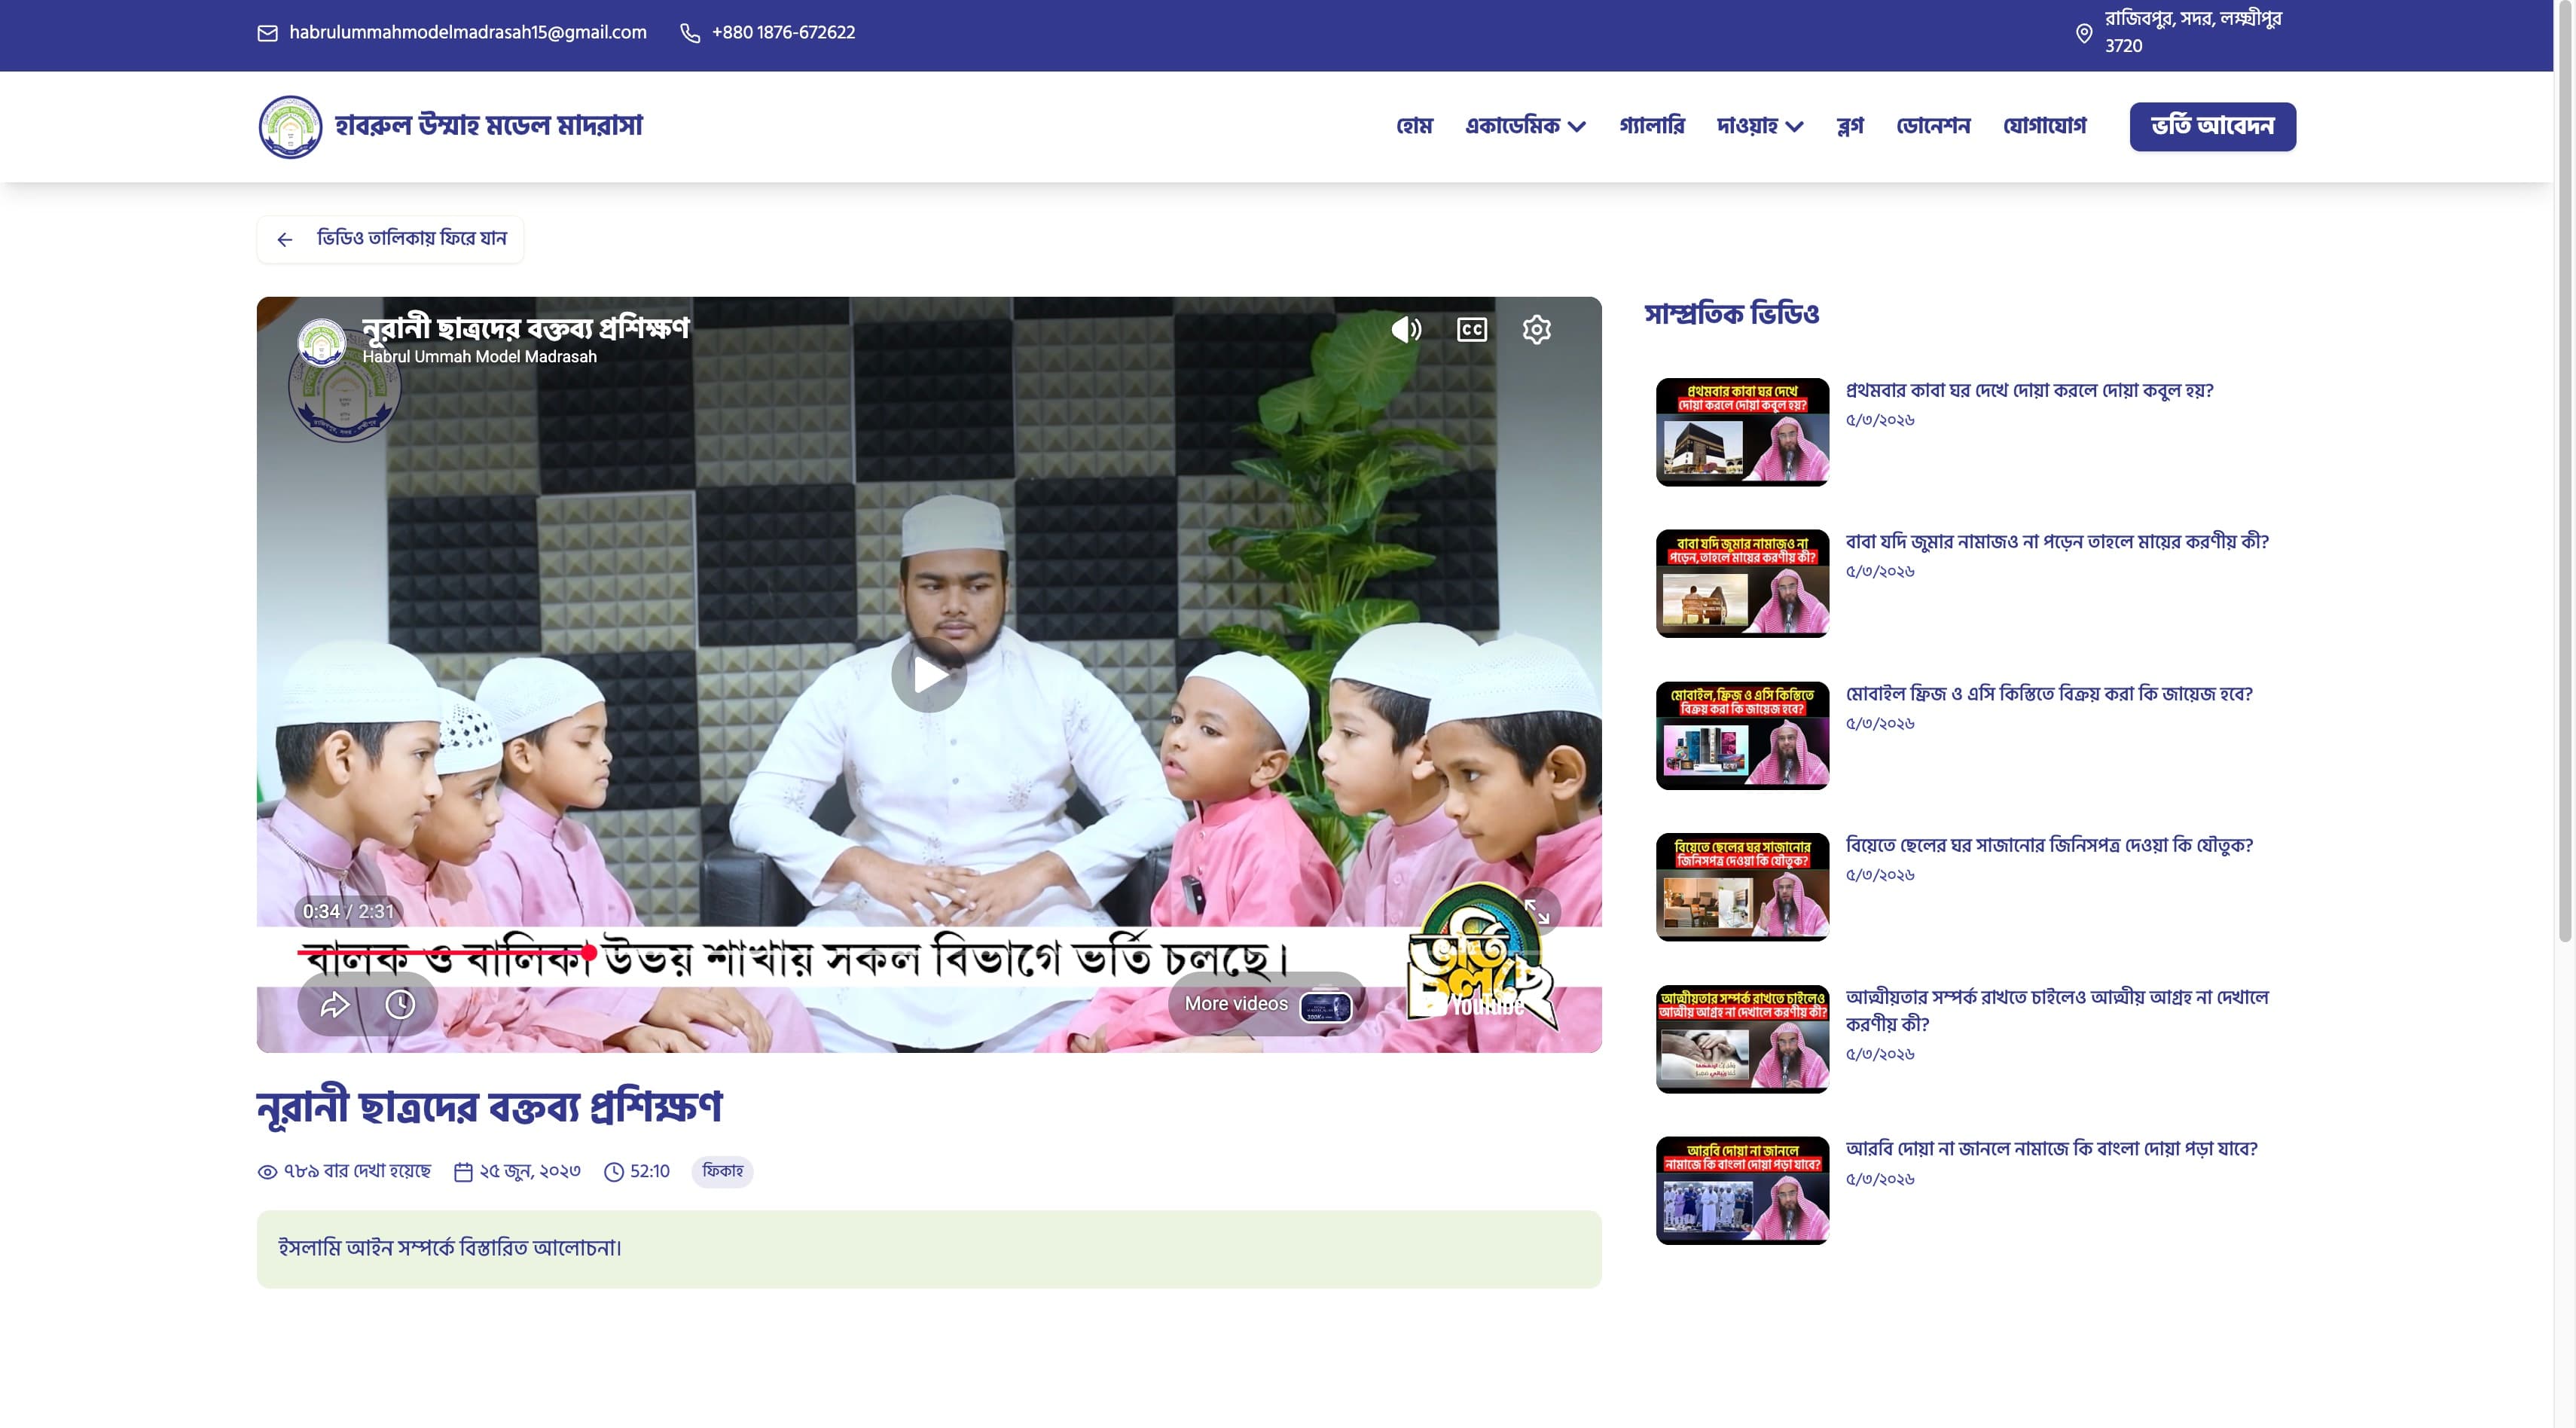Click the back arrow to the video list

click(285, 239)
